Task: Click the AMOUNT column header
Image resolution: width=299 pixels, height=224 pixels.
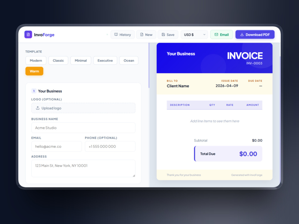Action: click(x=253, y=105)
